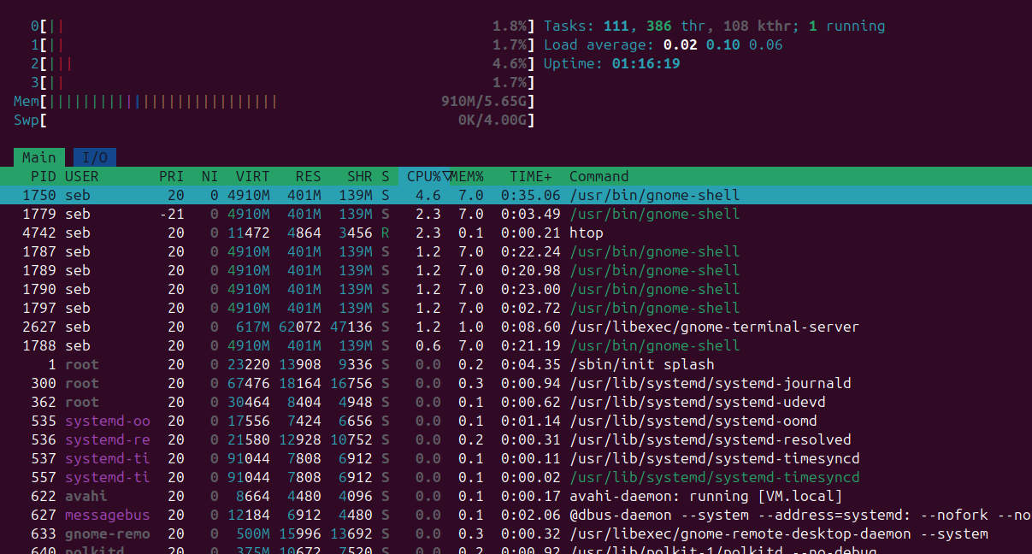Screen dimensions: 1032x554
Task: Select the gnome-remote-desktop-daemon process row
Action: [516, 533]
